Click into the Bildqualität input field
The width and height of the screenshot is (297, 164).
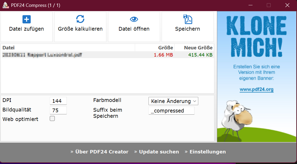point(58,110)
